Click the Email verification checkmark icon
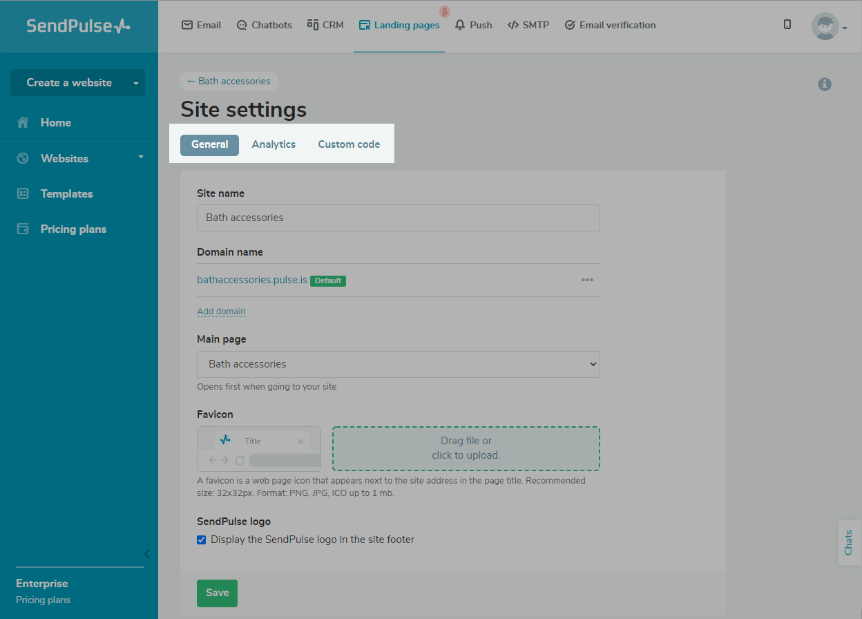 (x=570, y=25)
